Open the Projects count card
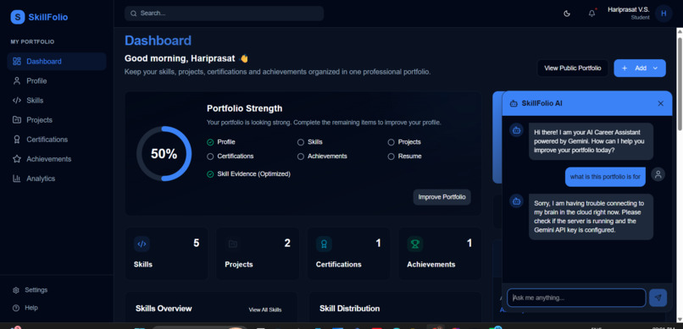 (x=258, y=254)
